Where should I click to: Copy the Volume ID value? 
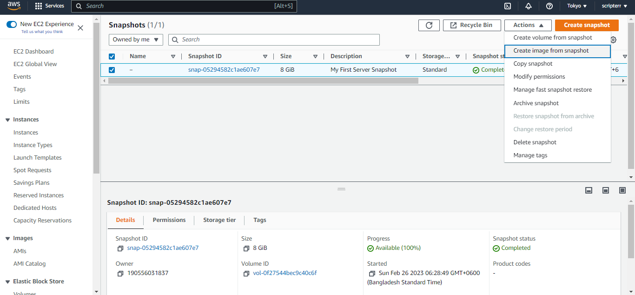coord(246,274)
